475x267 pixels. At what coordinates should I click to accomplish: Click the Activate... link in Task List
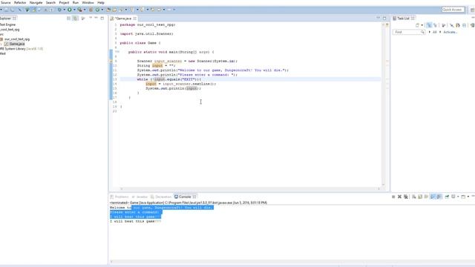tap(450, 32)
